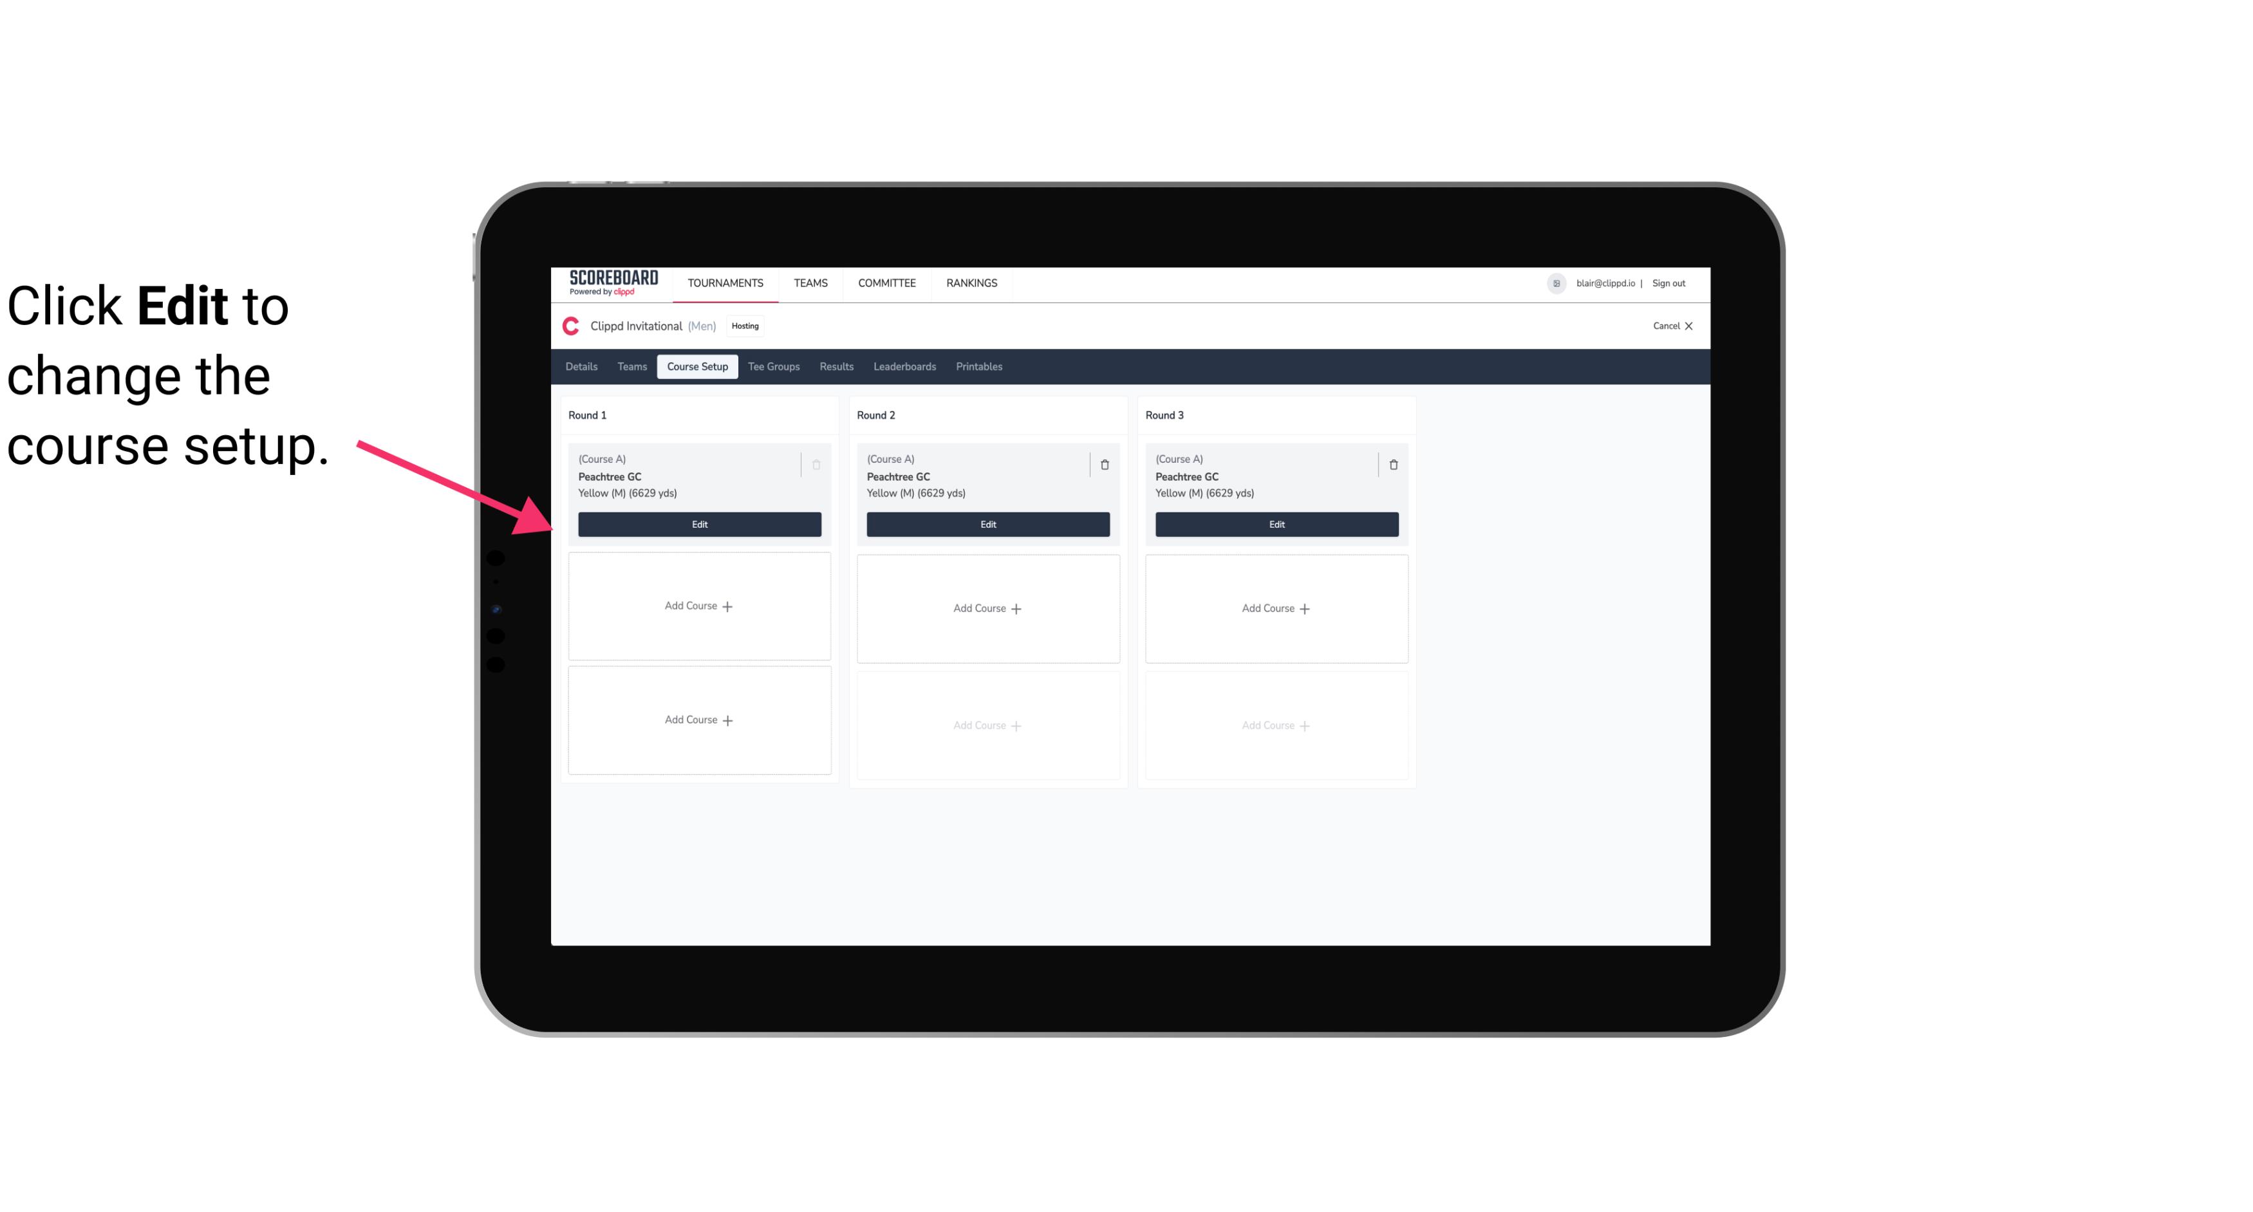Viewport: 2253px width, 1212px height.
Task: Click delete icon for Round 1 course
Action: (x=816, y=463)
